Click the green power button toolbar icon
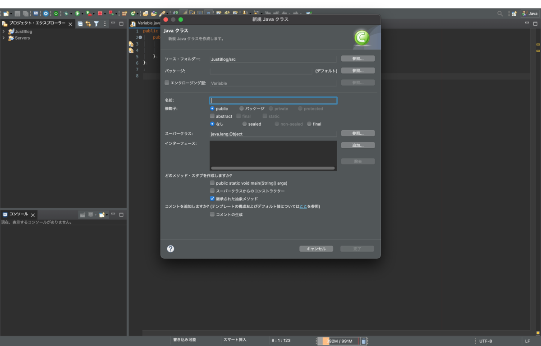The width and height of the screenshot is (541, 346). [56, 14]
